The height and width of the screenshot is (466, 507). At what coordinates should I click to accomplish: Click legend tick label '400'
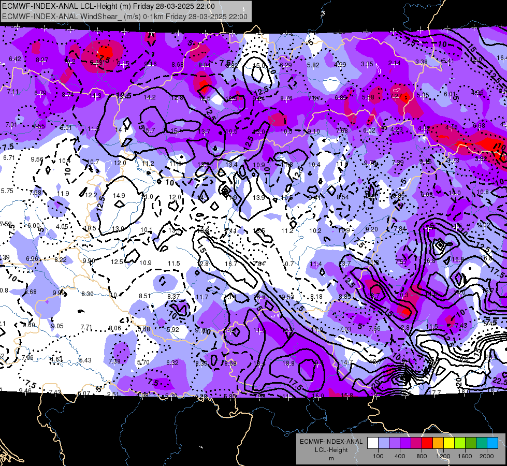[x=400, y=456]
